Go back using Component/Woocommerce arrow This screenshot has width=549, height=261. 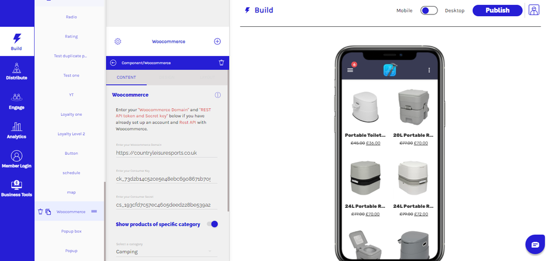(x=113, y=63)
